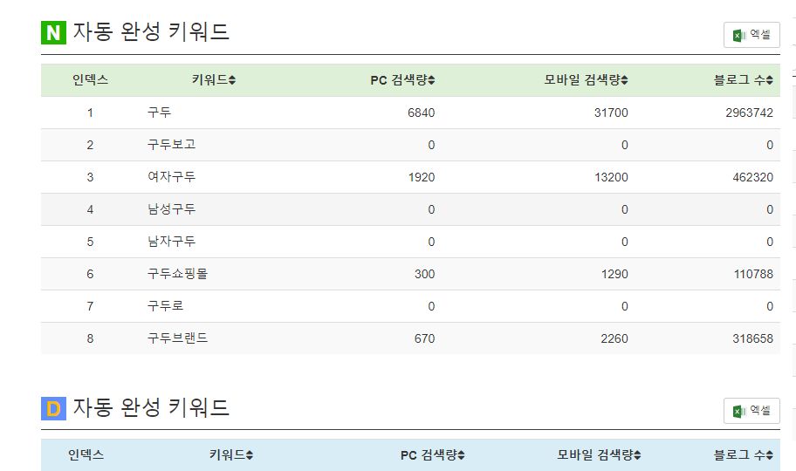Click D 자동 완성 키워드 heading
Screen dimensions: 796x471
point(151,407)
